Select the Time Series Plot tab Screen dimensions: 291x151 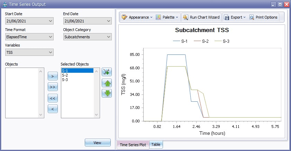(x=133, y=144)
